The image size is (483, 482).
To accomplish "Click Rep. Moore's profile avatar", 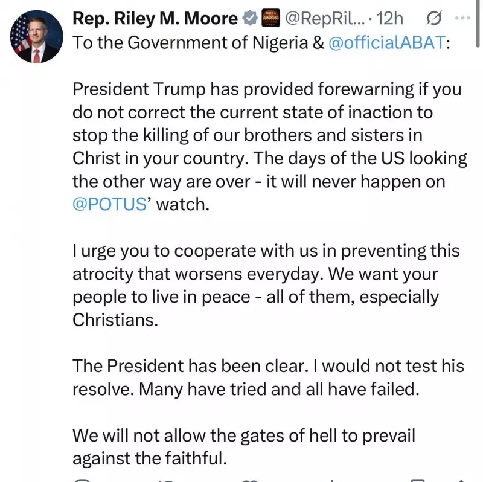I will click(35, 35).
